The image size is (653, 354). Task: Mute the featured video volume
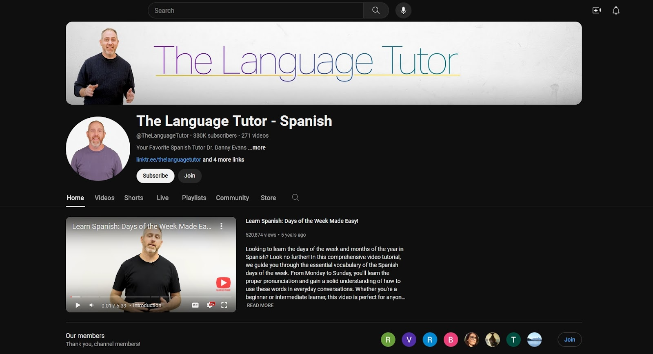pyautogui.click(x=91, y=305)
